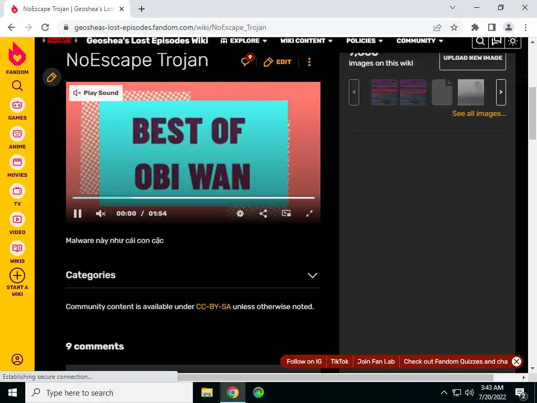The image size is (537, 403).
Task: Click the round pencil quick-edit button
Action: [x=52, y=78]
